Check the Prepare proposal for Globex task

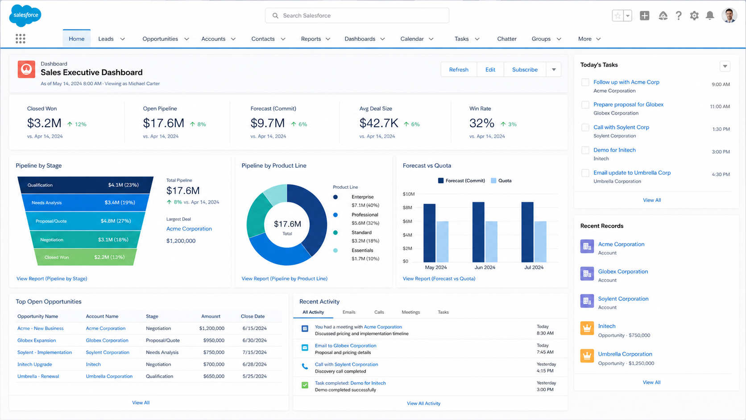point(585,104)
